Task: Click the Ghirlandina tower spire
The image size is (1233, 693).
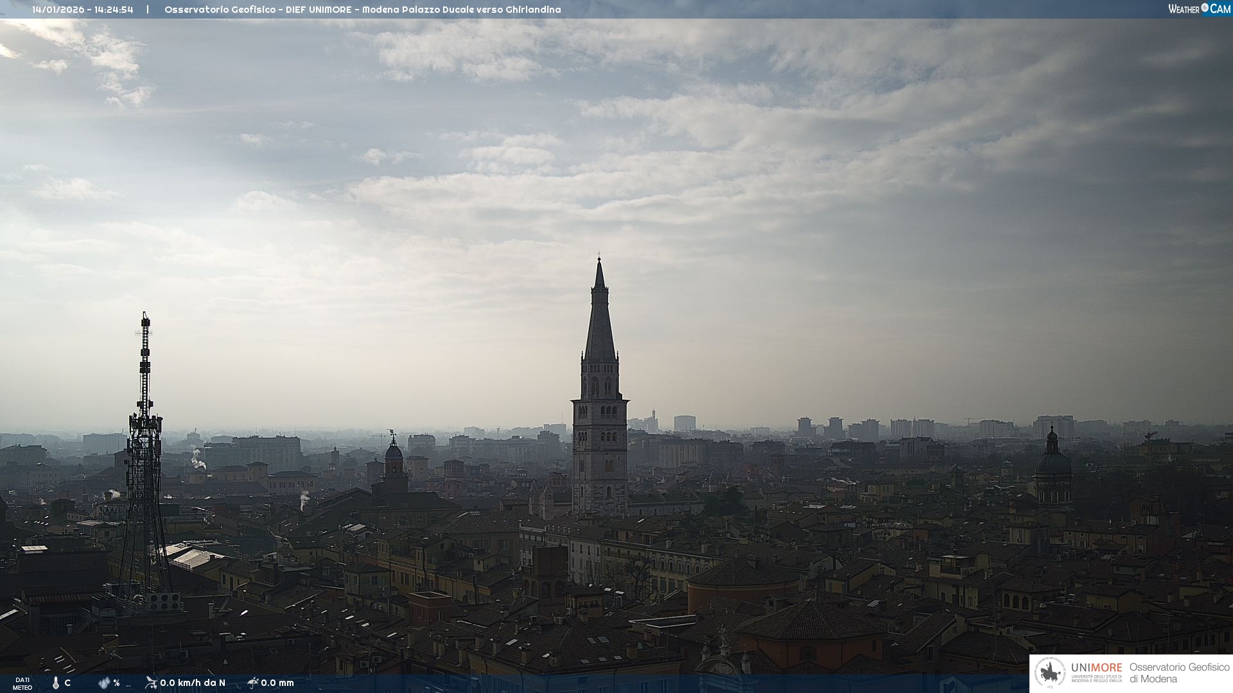Action: point(600,321)
